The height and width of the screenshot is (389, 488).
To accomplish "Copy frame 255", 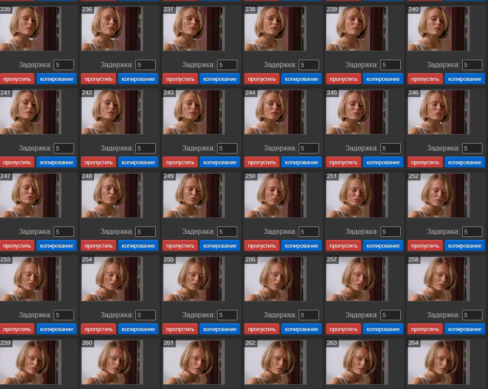I will tap(220, 329).
